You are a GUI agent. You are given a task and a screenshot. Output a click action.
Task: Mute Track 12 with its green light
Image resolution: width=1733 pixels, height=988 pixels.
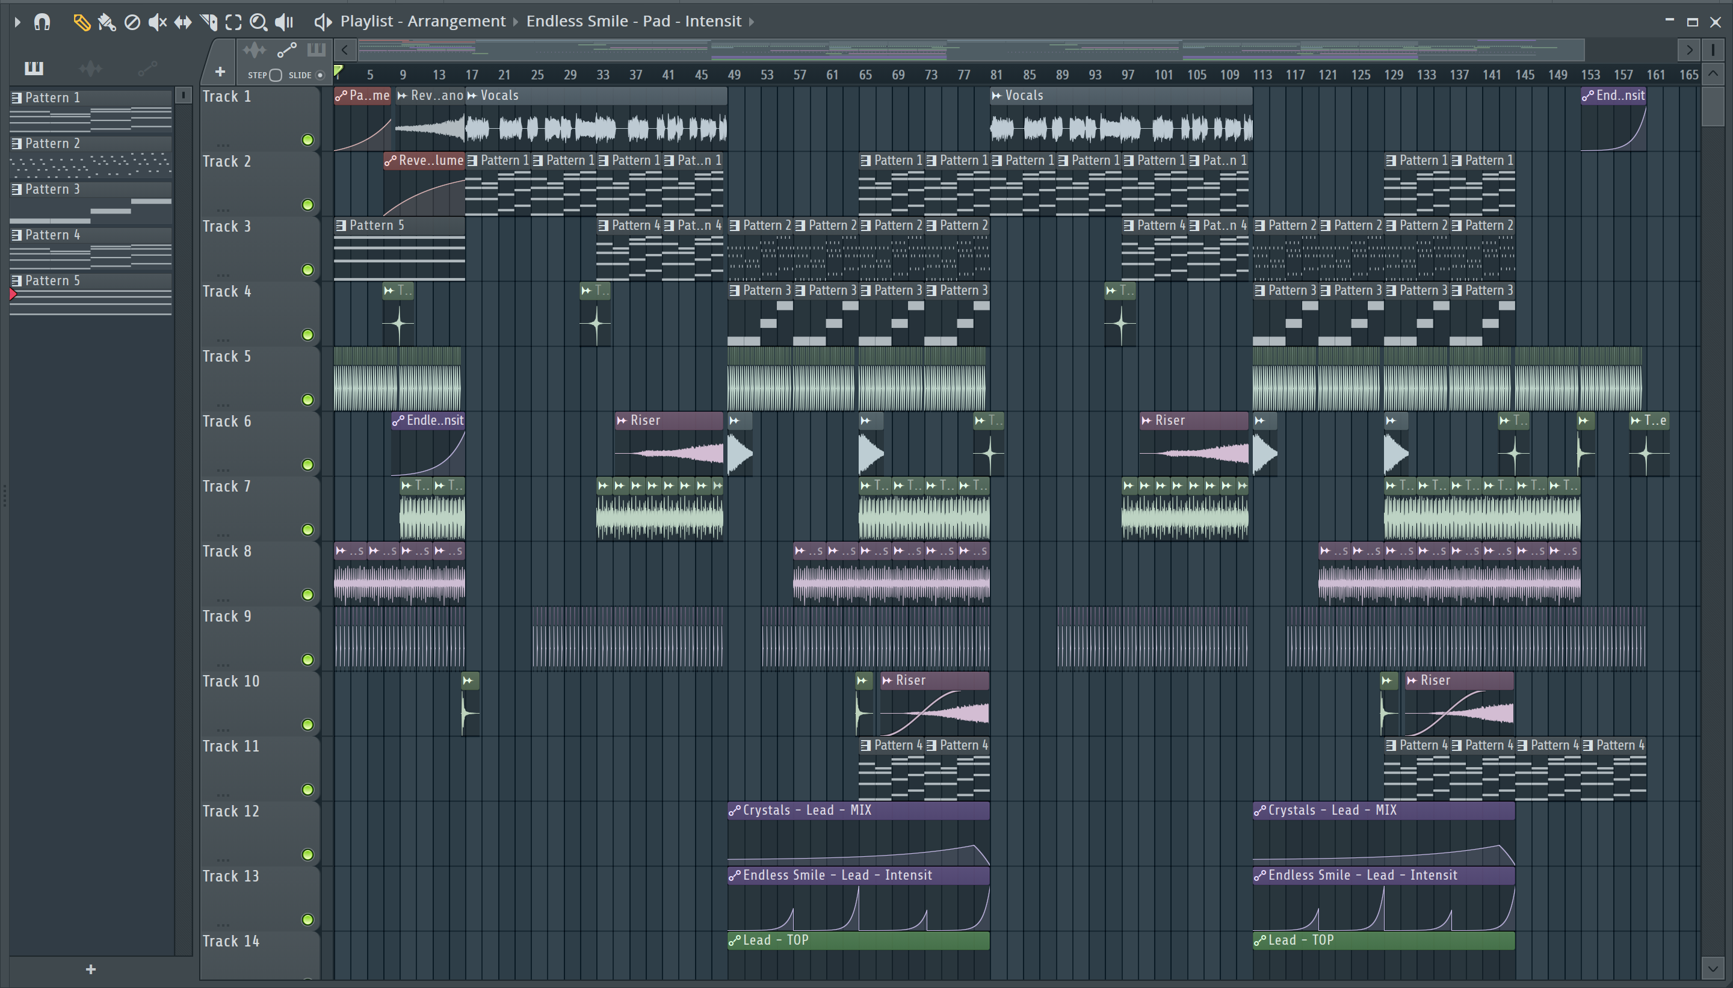(307, 854)
